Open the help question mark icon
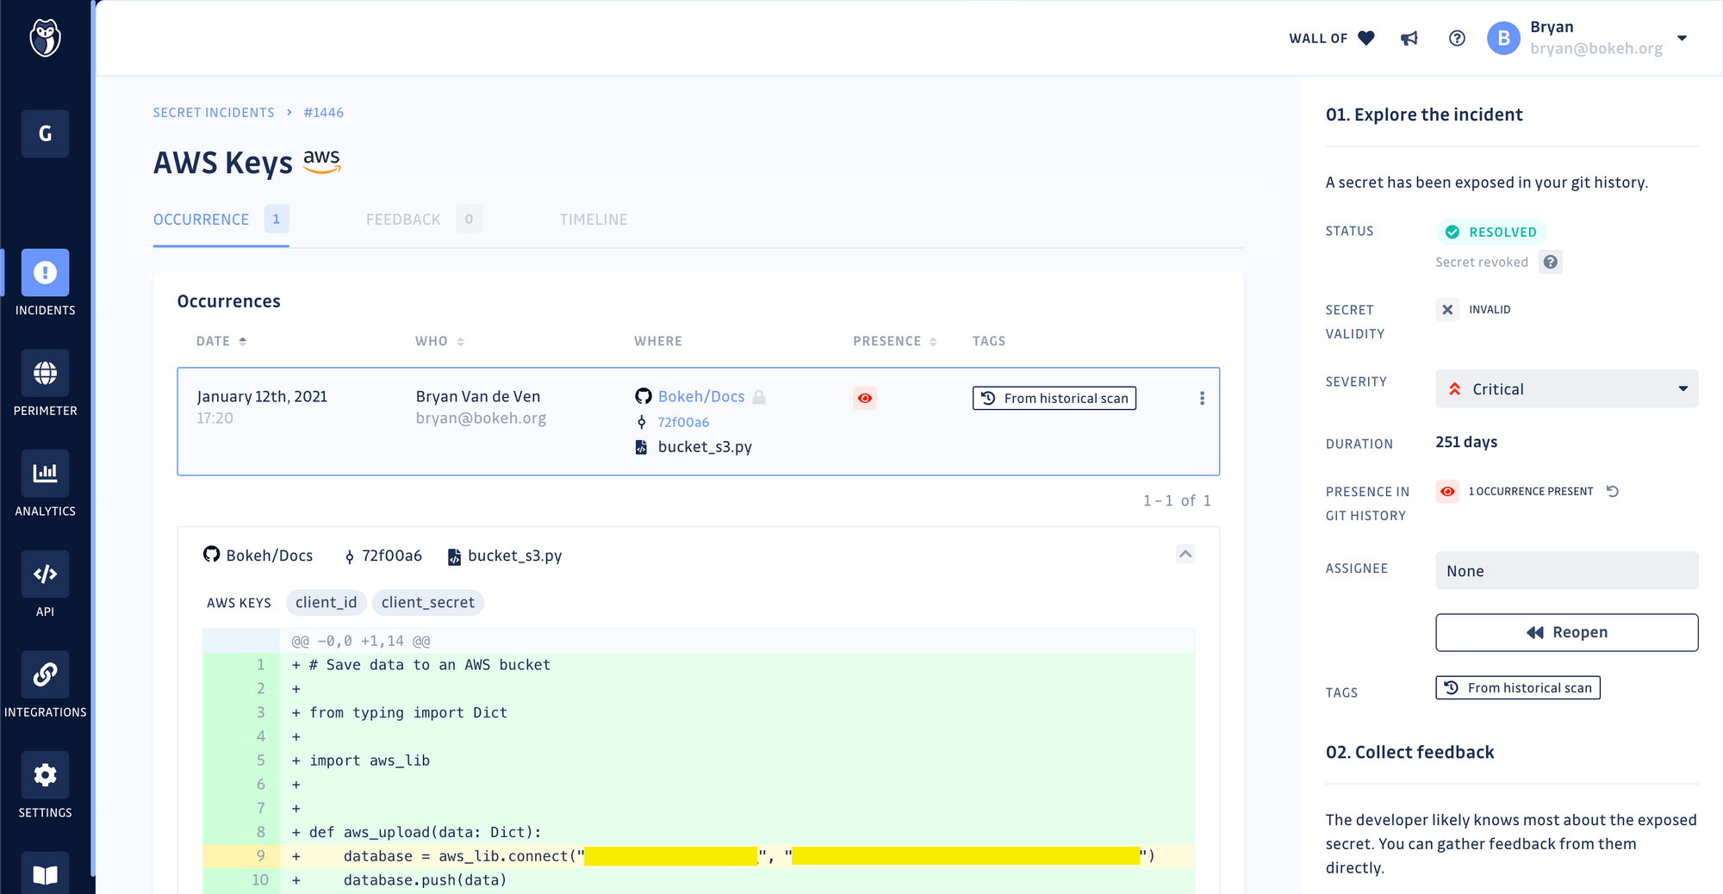 (1457, 38)
